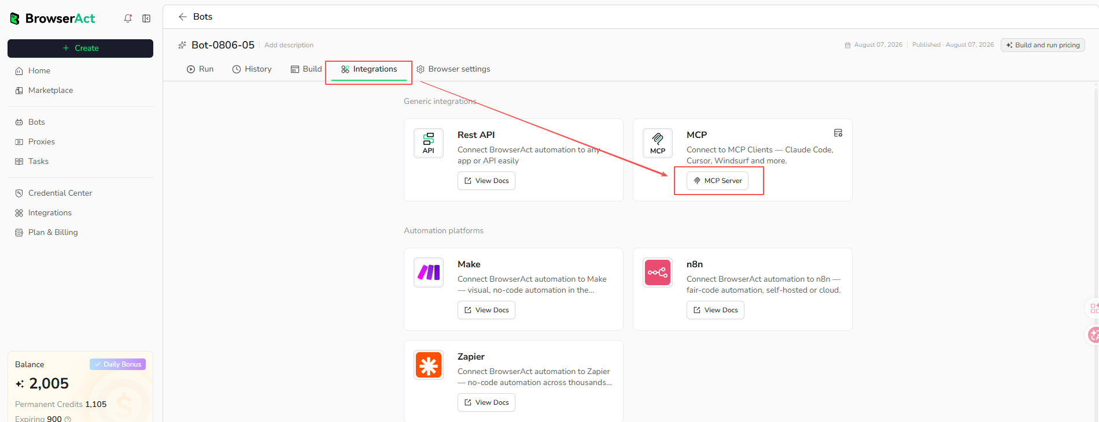Click the MCP card top-right icon
Viewport: 1099px width, 422px height.
838,133
